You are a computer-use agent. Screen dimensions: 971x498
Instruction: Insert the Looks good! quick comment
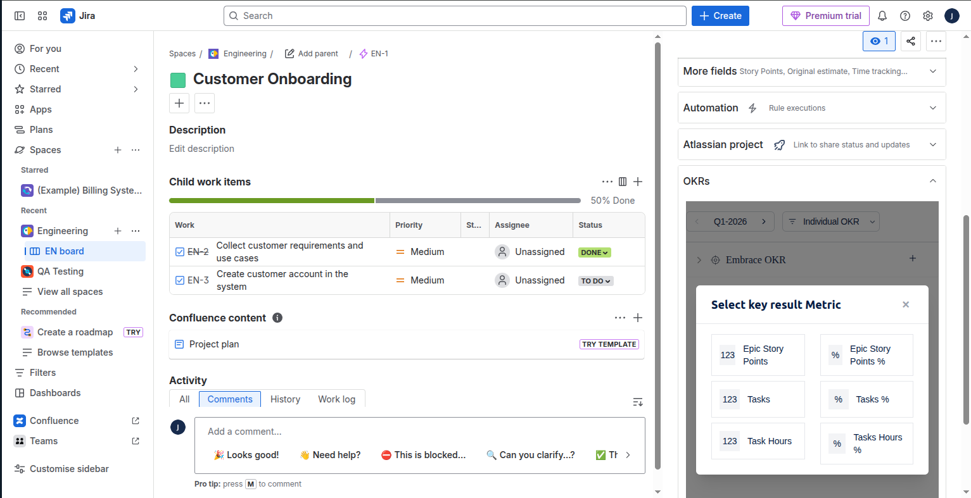(x=246, y=455)
